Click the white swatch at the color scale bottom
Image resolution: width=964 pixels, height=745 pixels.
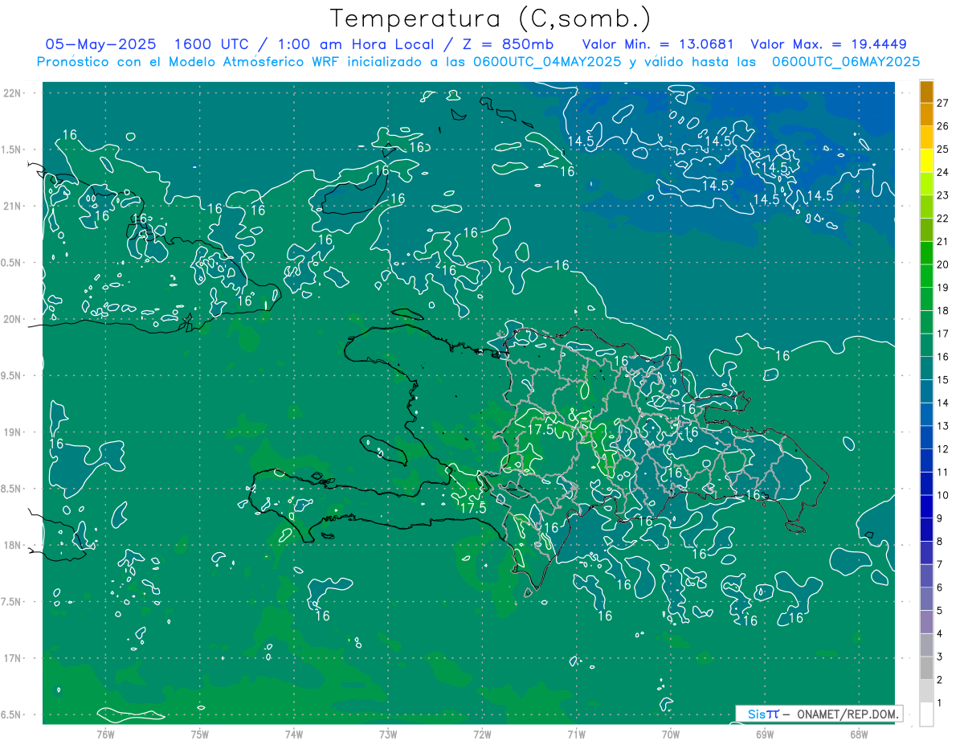[926, 714]
